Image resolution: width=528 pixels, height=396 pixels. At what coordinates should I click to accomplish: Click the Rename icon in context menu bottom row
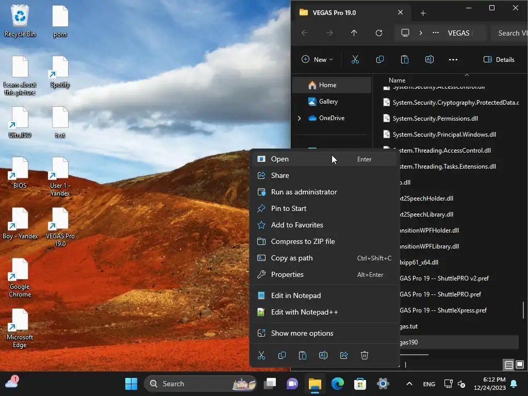(323, 355)
